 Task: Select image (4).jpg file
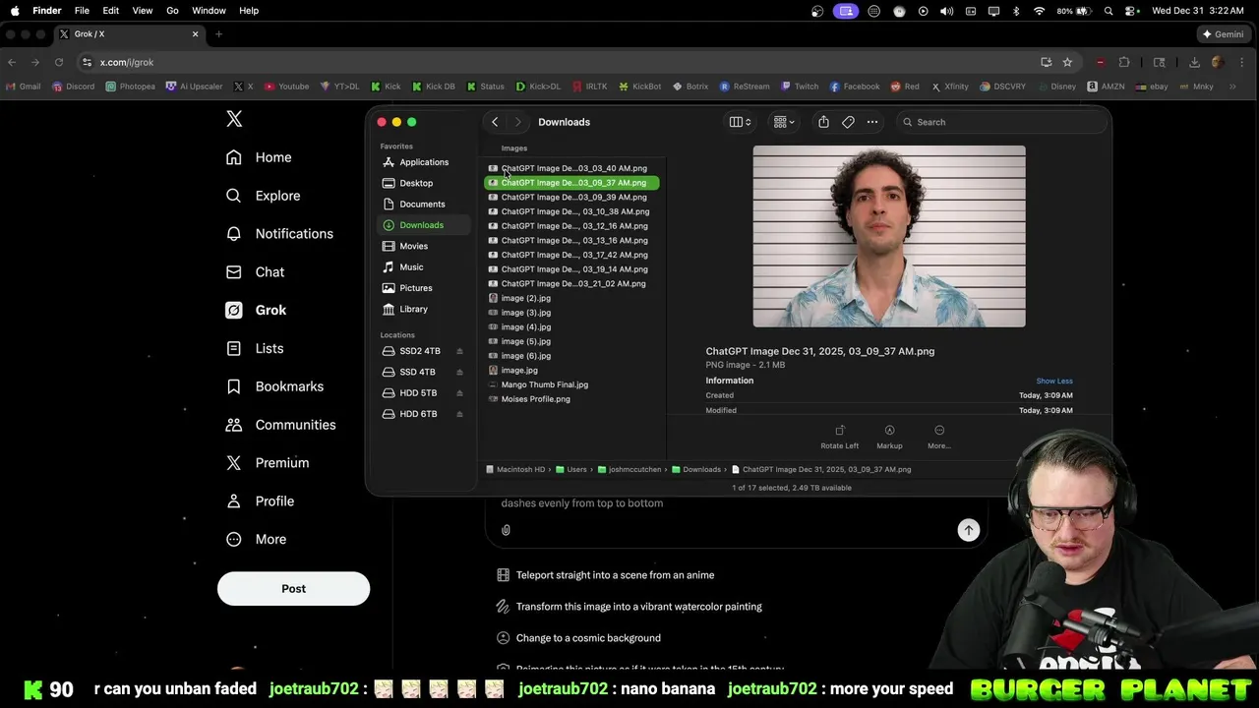click(x=571, y=327)
